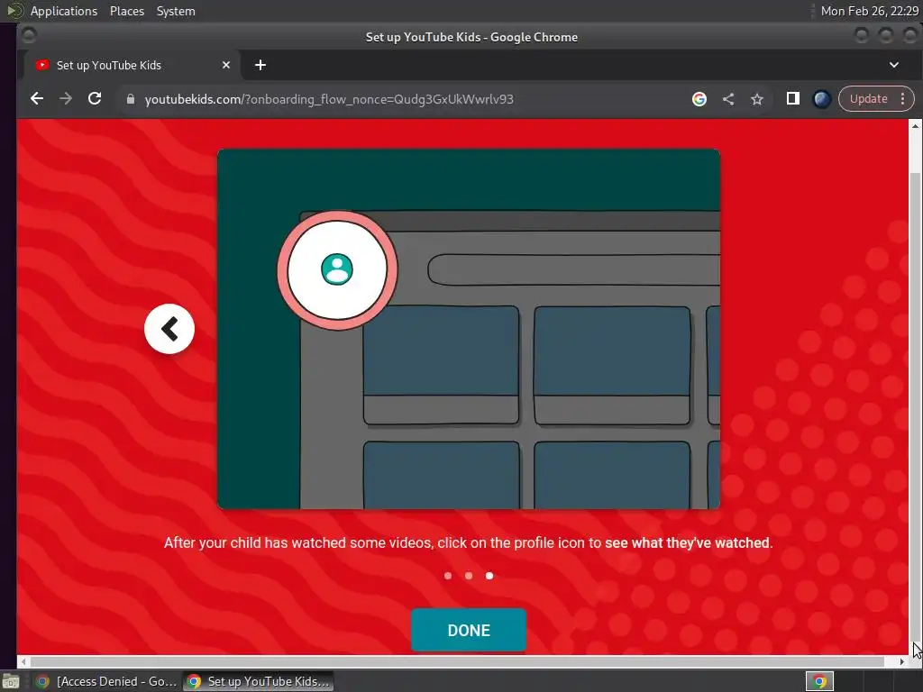Close the Set up YouTube Kids tab
923x692 pixels.
coord(226,65)
